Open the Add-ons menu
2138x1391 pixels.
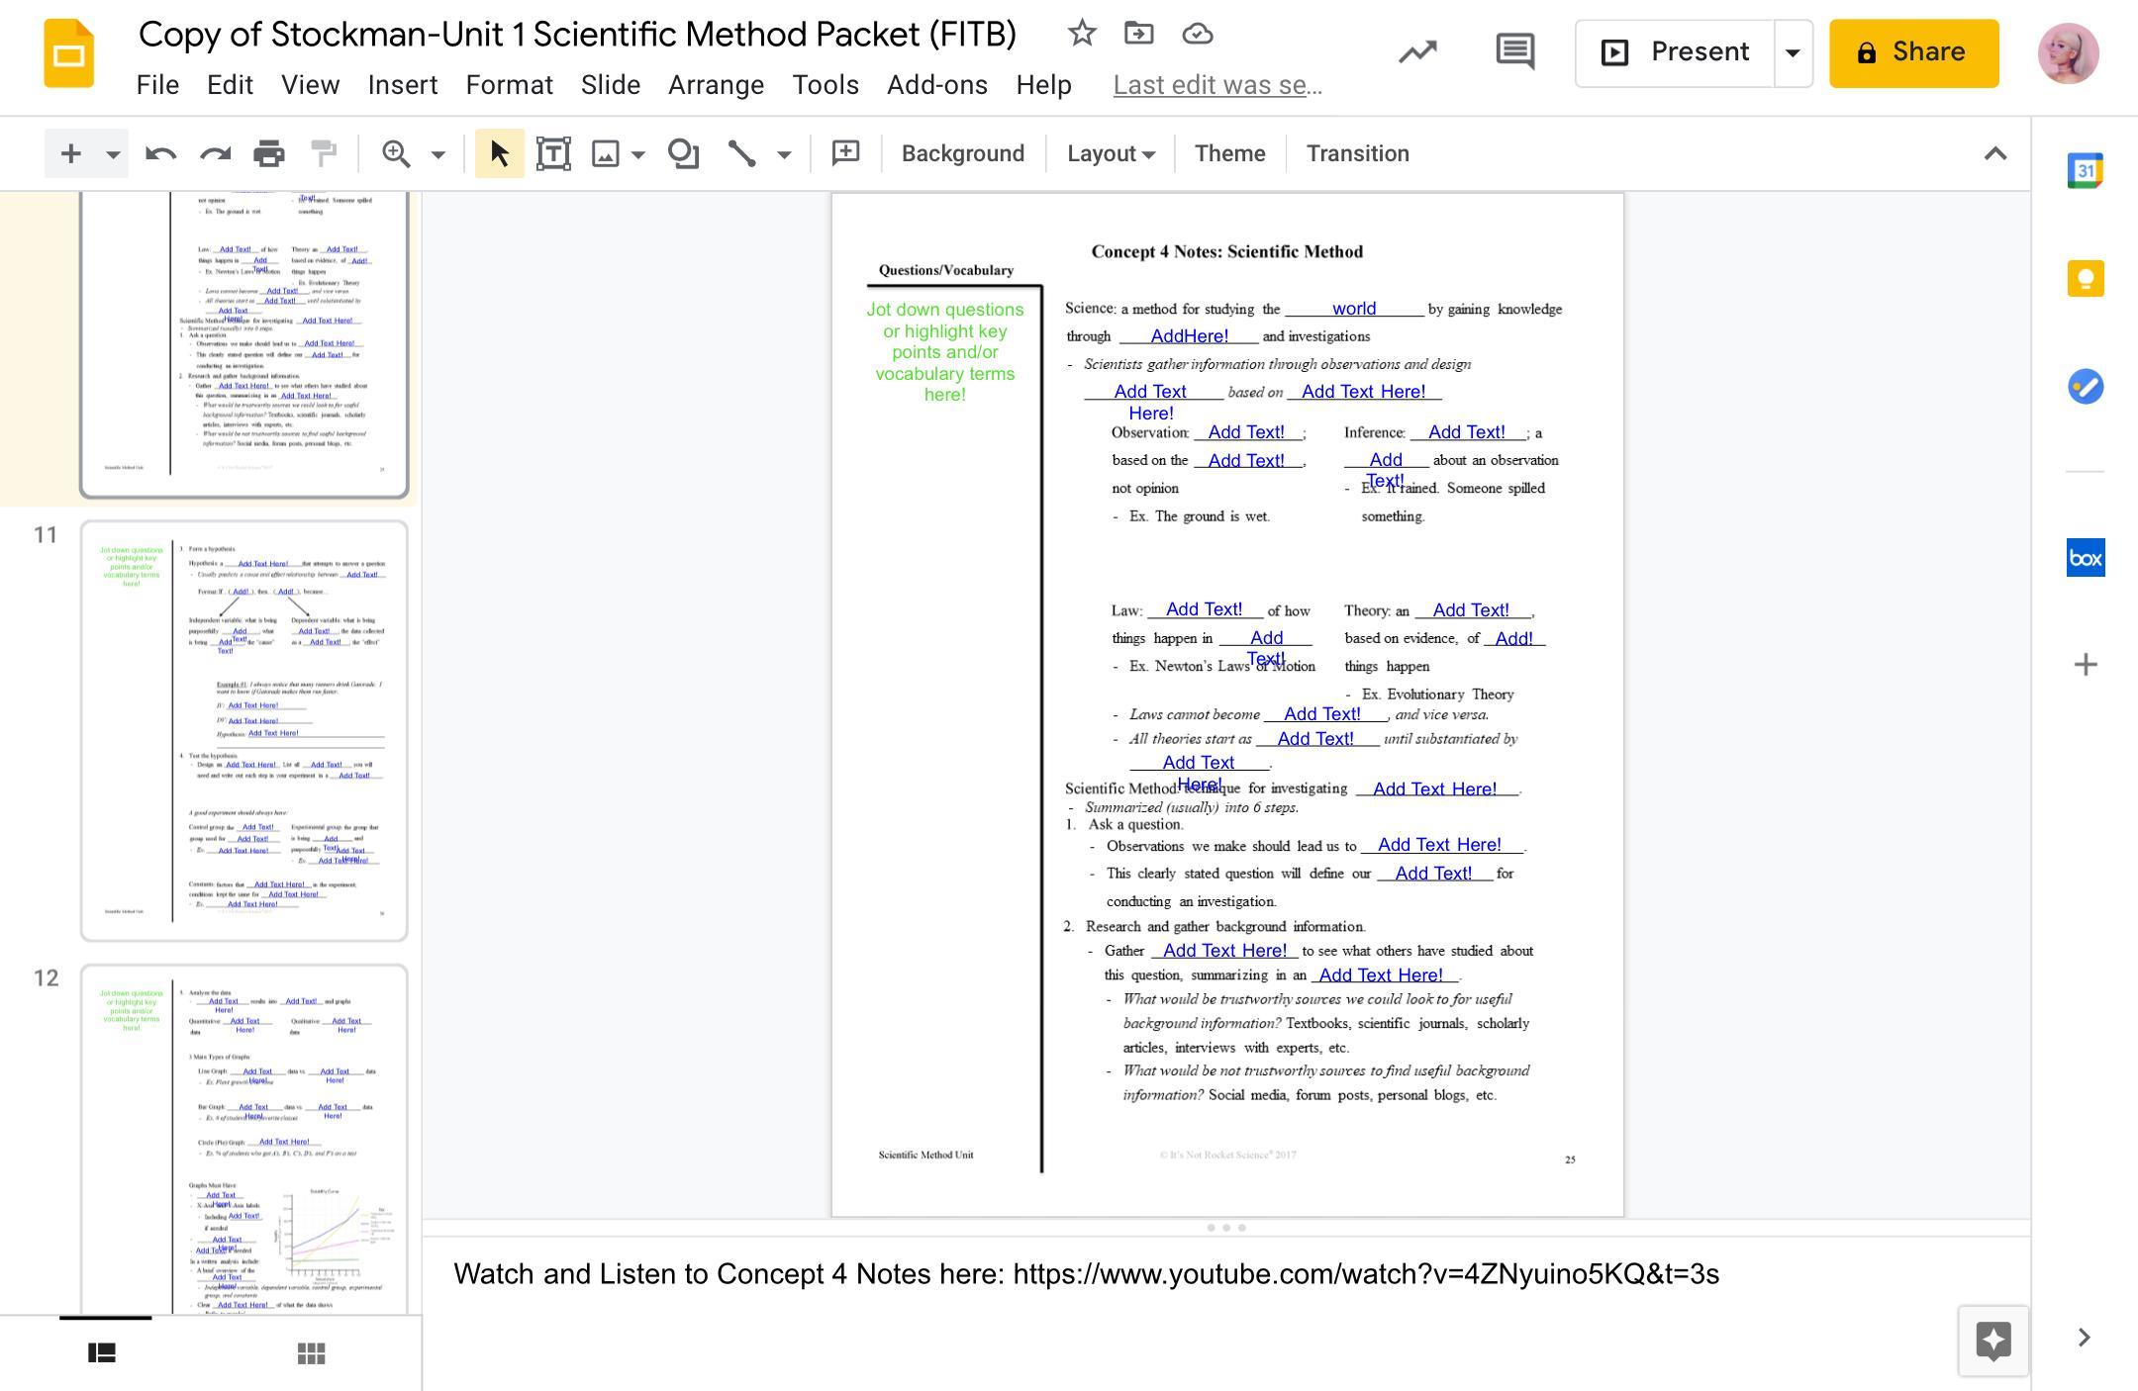click(936, 85)
